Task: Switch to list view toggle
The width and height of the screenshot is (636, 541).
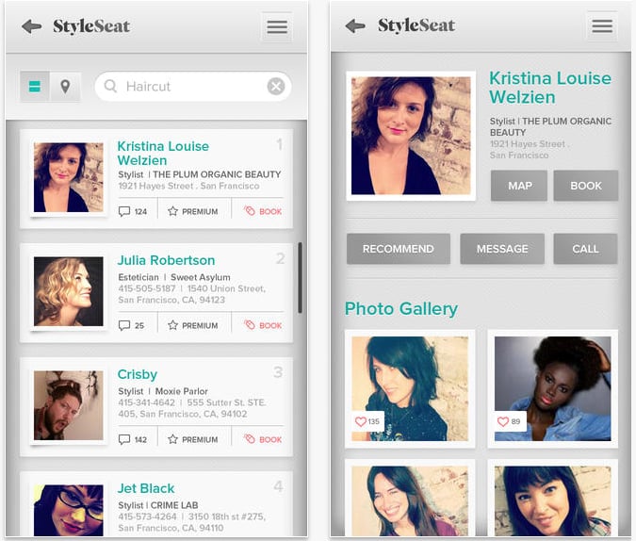Action: pos(35,87)
